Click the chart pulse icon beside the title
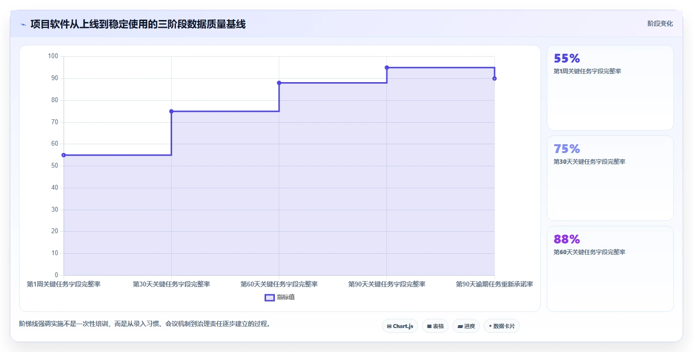The image size is (693, 352). tap(23, 24)
